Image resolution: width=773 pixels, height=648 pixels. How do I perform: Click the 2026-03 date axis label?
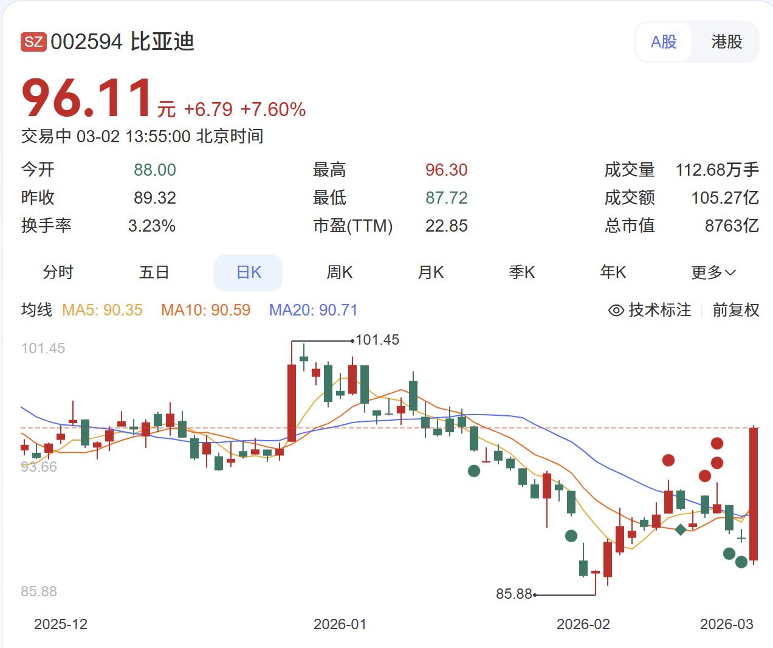point(727,624)
